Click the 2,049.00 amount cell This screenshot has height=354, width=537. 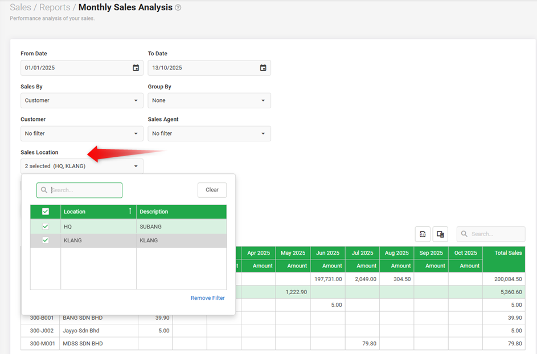(x=362, y=279)
